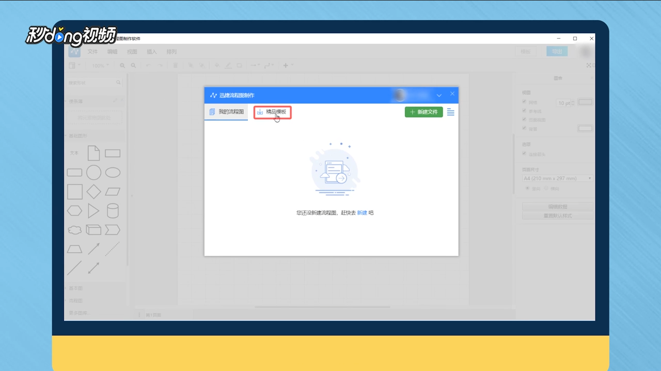Screen dimensions: 661x371
Task: Open the 100% zoom level dropdown
Action: coord(100,65)
